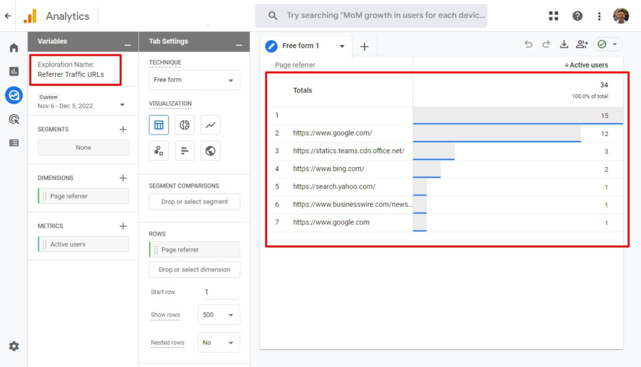Open the Technique Free form dropdown

[x=195, y=80]
